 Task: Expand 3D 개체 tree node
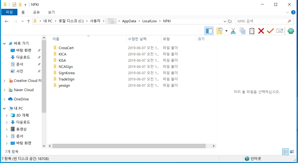pos(7,115)
